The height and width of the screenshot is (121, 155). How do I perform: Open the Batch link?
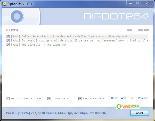point(115,98)
